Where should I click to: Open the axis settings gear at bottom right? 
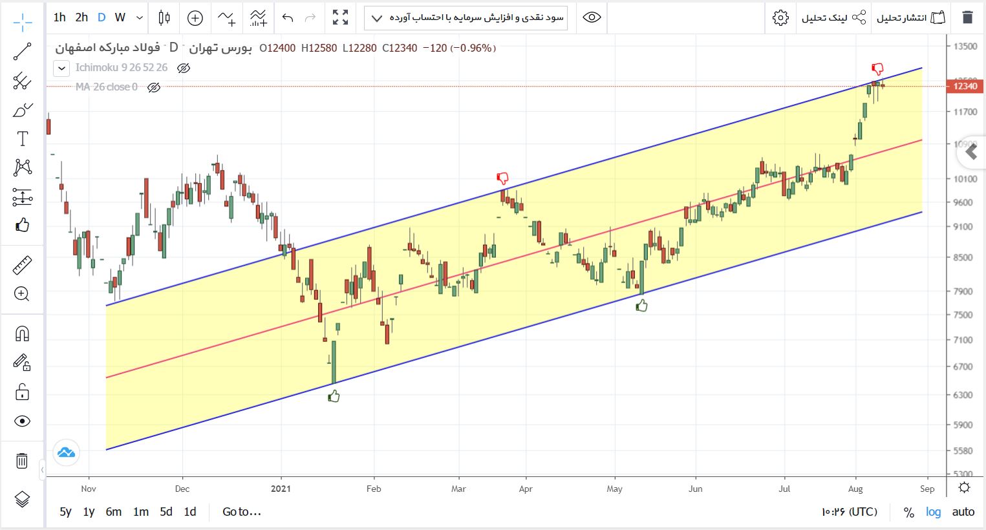click(964, 487)
